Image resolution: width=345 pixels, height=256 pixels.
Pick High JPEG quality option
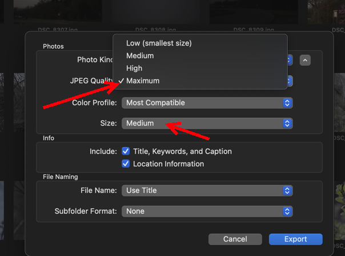click(134, 68)
